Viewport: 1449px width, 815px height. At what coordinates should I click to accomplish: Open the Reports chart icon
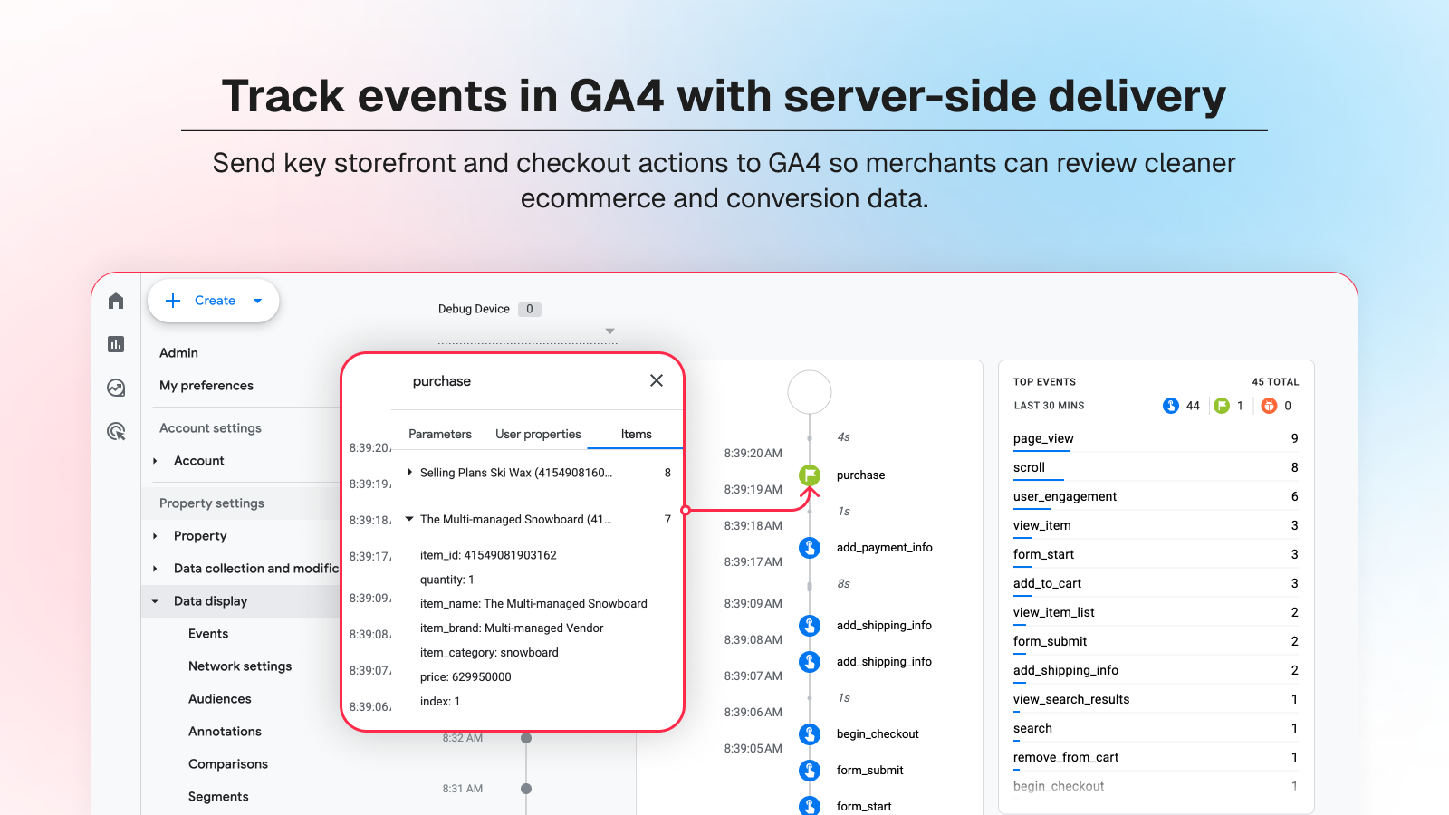click(x=116, y=344)
